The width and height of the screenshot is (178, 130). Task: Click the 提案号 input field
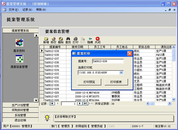108,61
